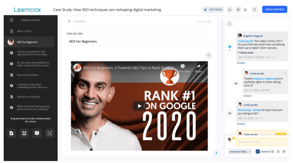Open the Learnoox Glob... dropdown

tap(240, 152)
